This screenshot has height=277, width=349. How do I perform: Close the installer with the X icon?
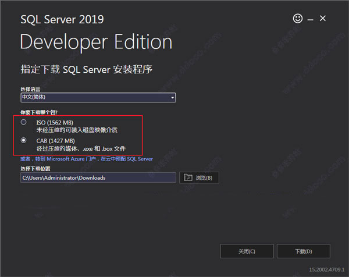click(322, 18)
